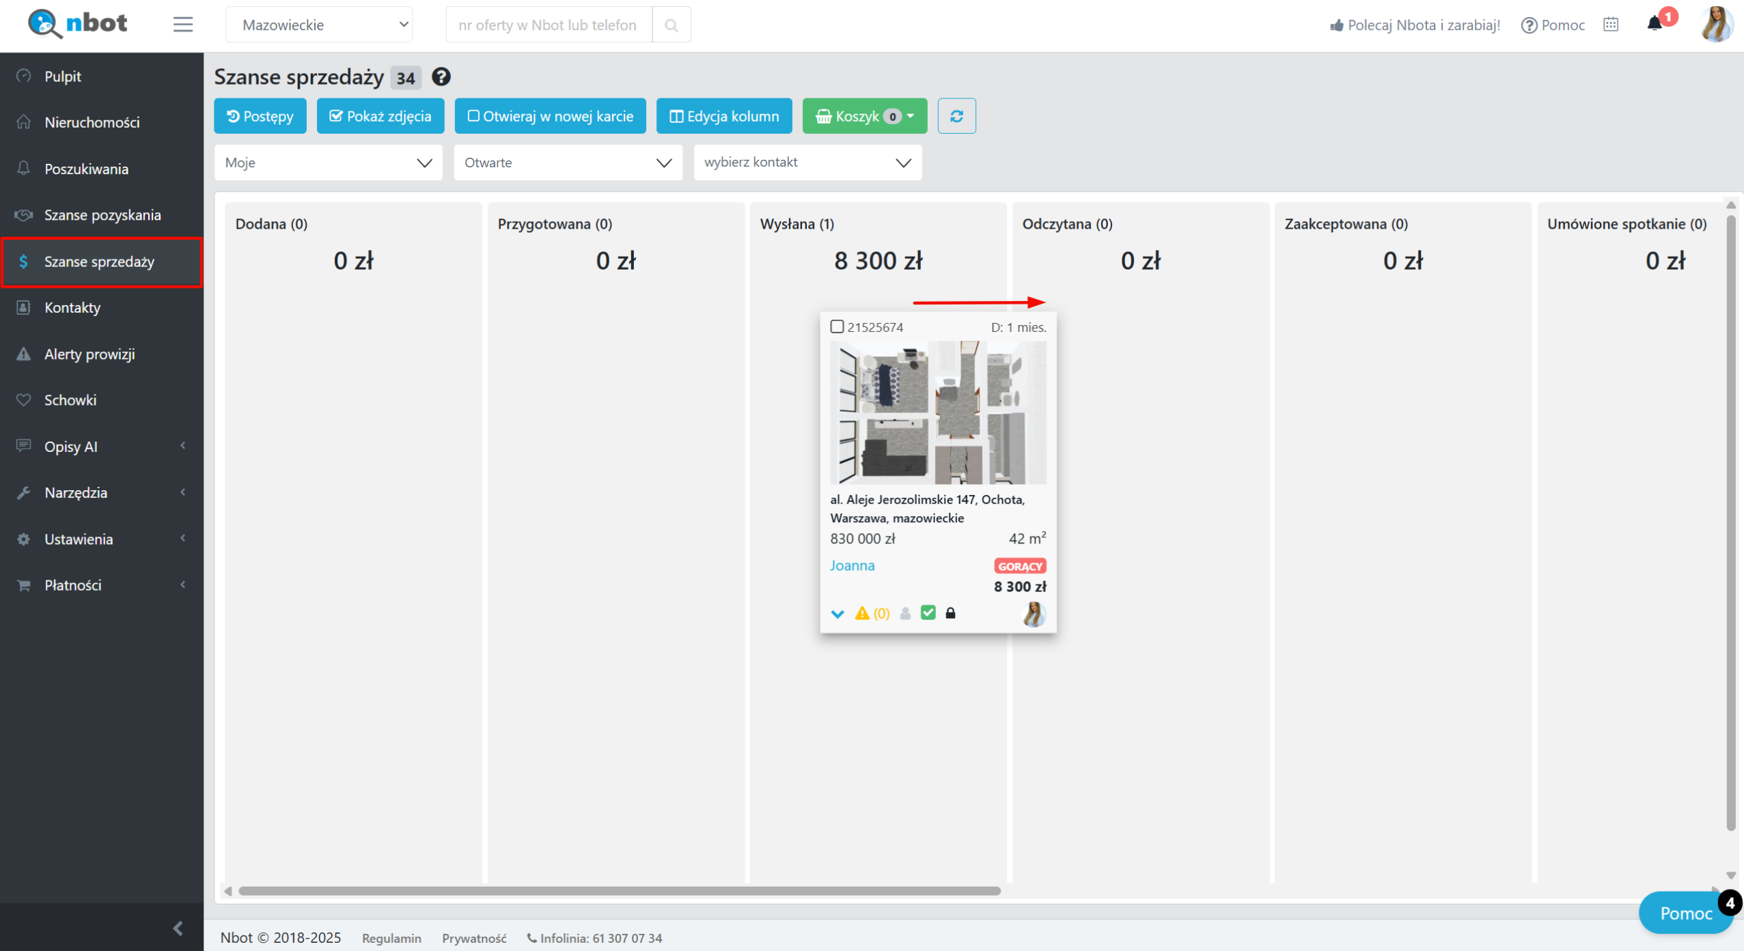Expand the card's blue chevron
This screenshot has height=951, width=1744.
pyautogui.click(x=837, y=614)
